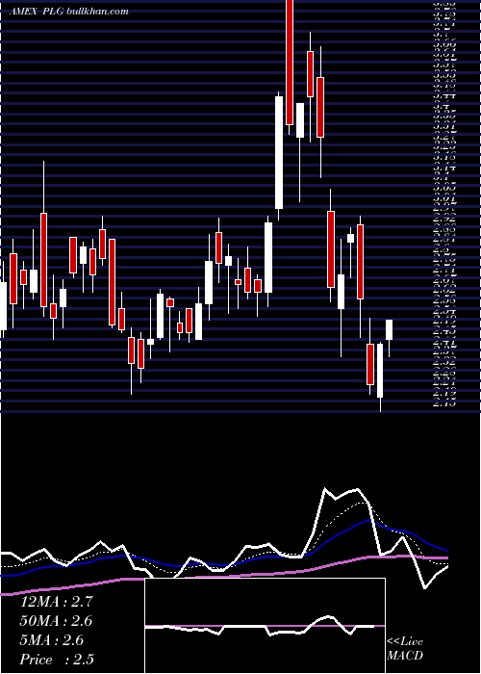Click the MACD inset chart panel
This screenshot has width=481, height=674.
[265, 626]
